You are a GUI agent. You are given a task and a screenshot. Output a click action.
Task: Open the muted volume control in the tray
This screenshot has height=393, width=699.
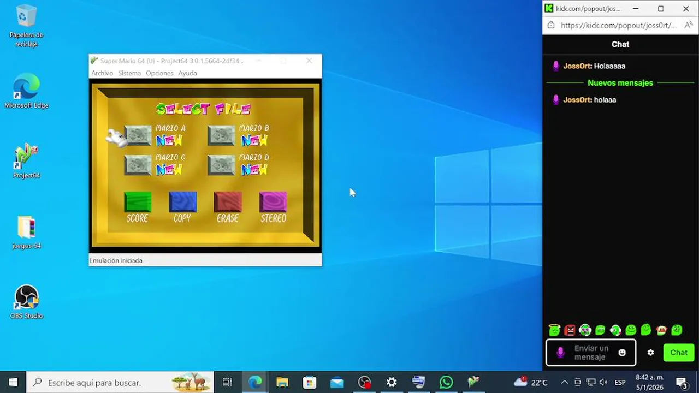click(603, 382)
